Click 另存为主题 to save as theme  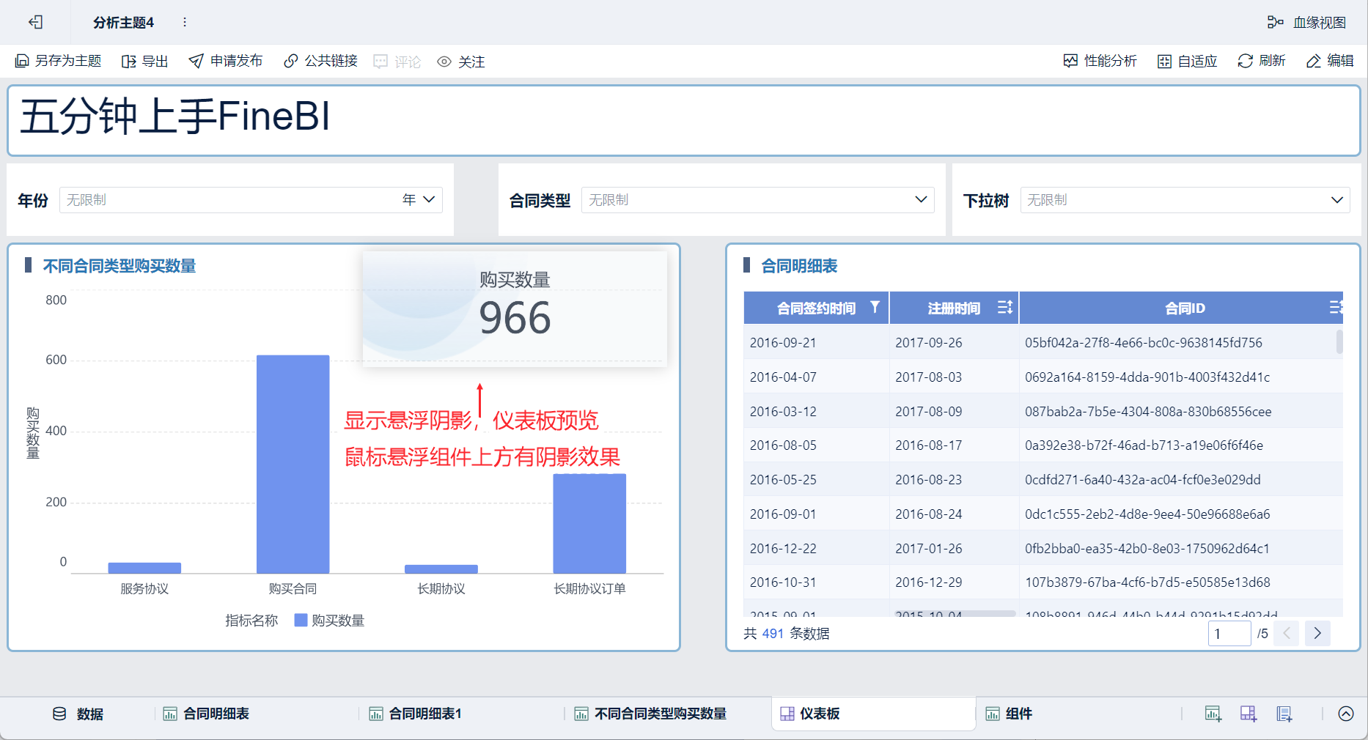[59, 61]
